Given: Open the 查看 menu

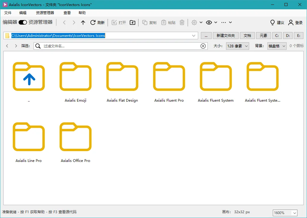Looking at the screenshot, I should [x=67, y=13].
